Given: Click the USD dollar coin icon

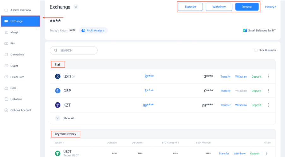Looking at the screenshot, I should pyautogui.click(x=58, y=76).
